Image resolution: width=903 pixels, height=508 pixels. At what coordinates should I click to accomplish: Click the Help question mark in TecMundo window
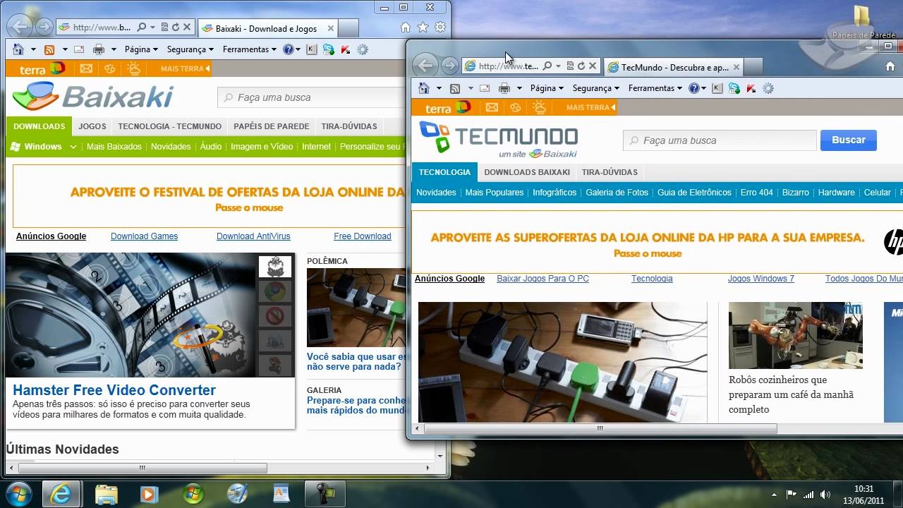pos(693,88)
